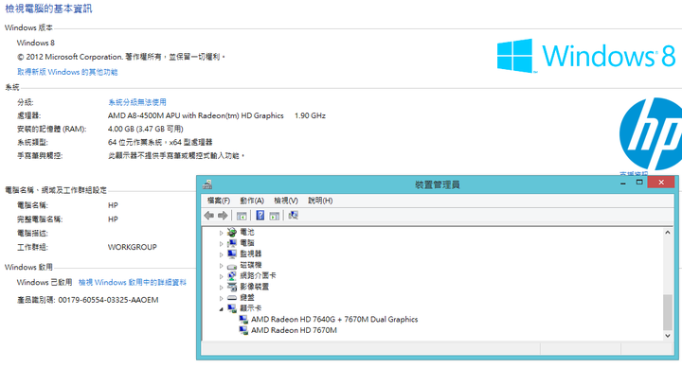Click the icon beside AMD Radeon HD 7670M
The height and width of the screenshot is (368, 682).
point(243,330)
